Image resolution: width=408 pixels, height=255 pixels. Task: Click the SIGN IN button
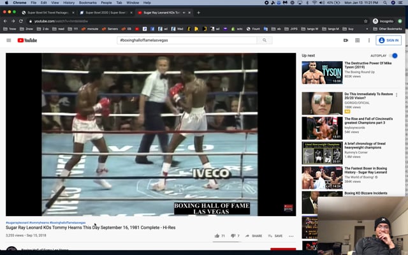click(x=389, y=40)
